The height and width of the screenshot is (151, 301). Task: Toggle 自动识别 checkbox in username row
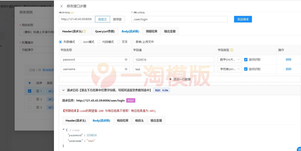[246, 69]
